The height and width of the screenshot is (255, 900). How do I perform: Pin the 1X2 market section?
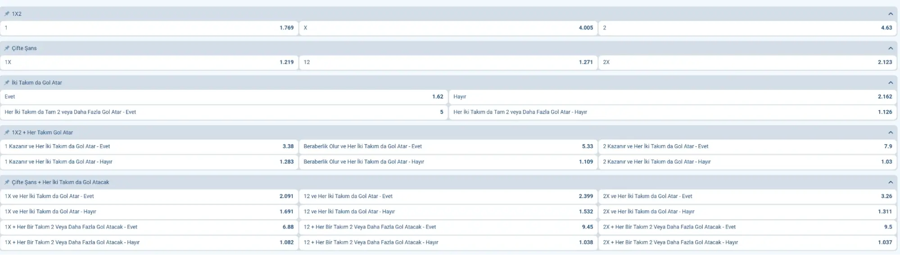pos(7,14)
